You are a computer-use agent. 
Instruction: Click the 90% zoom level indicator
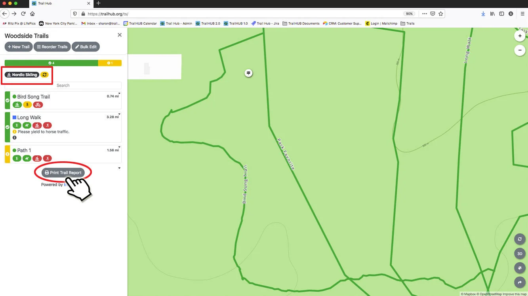(x=409, y=13)
